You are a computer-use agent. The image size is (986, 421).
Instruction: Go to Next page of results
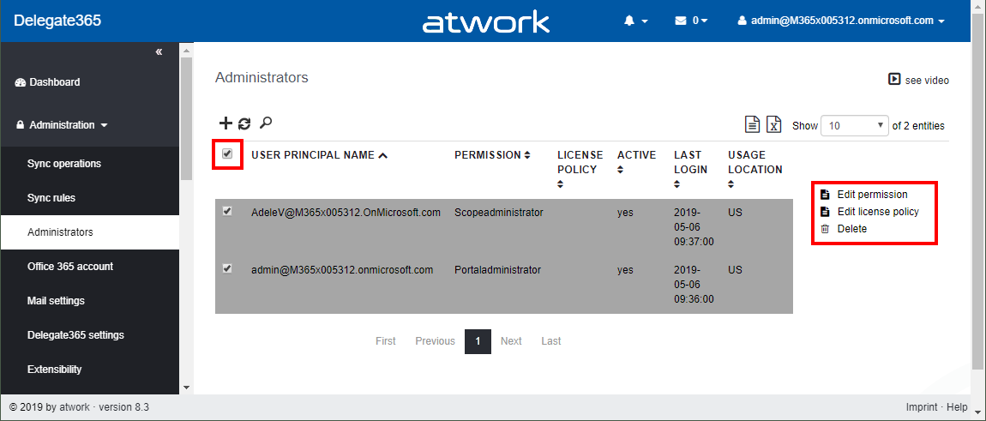click(511, 341)
